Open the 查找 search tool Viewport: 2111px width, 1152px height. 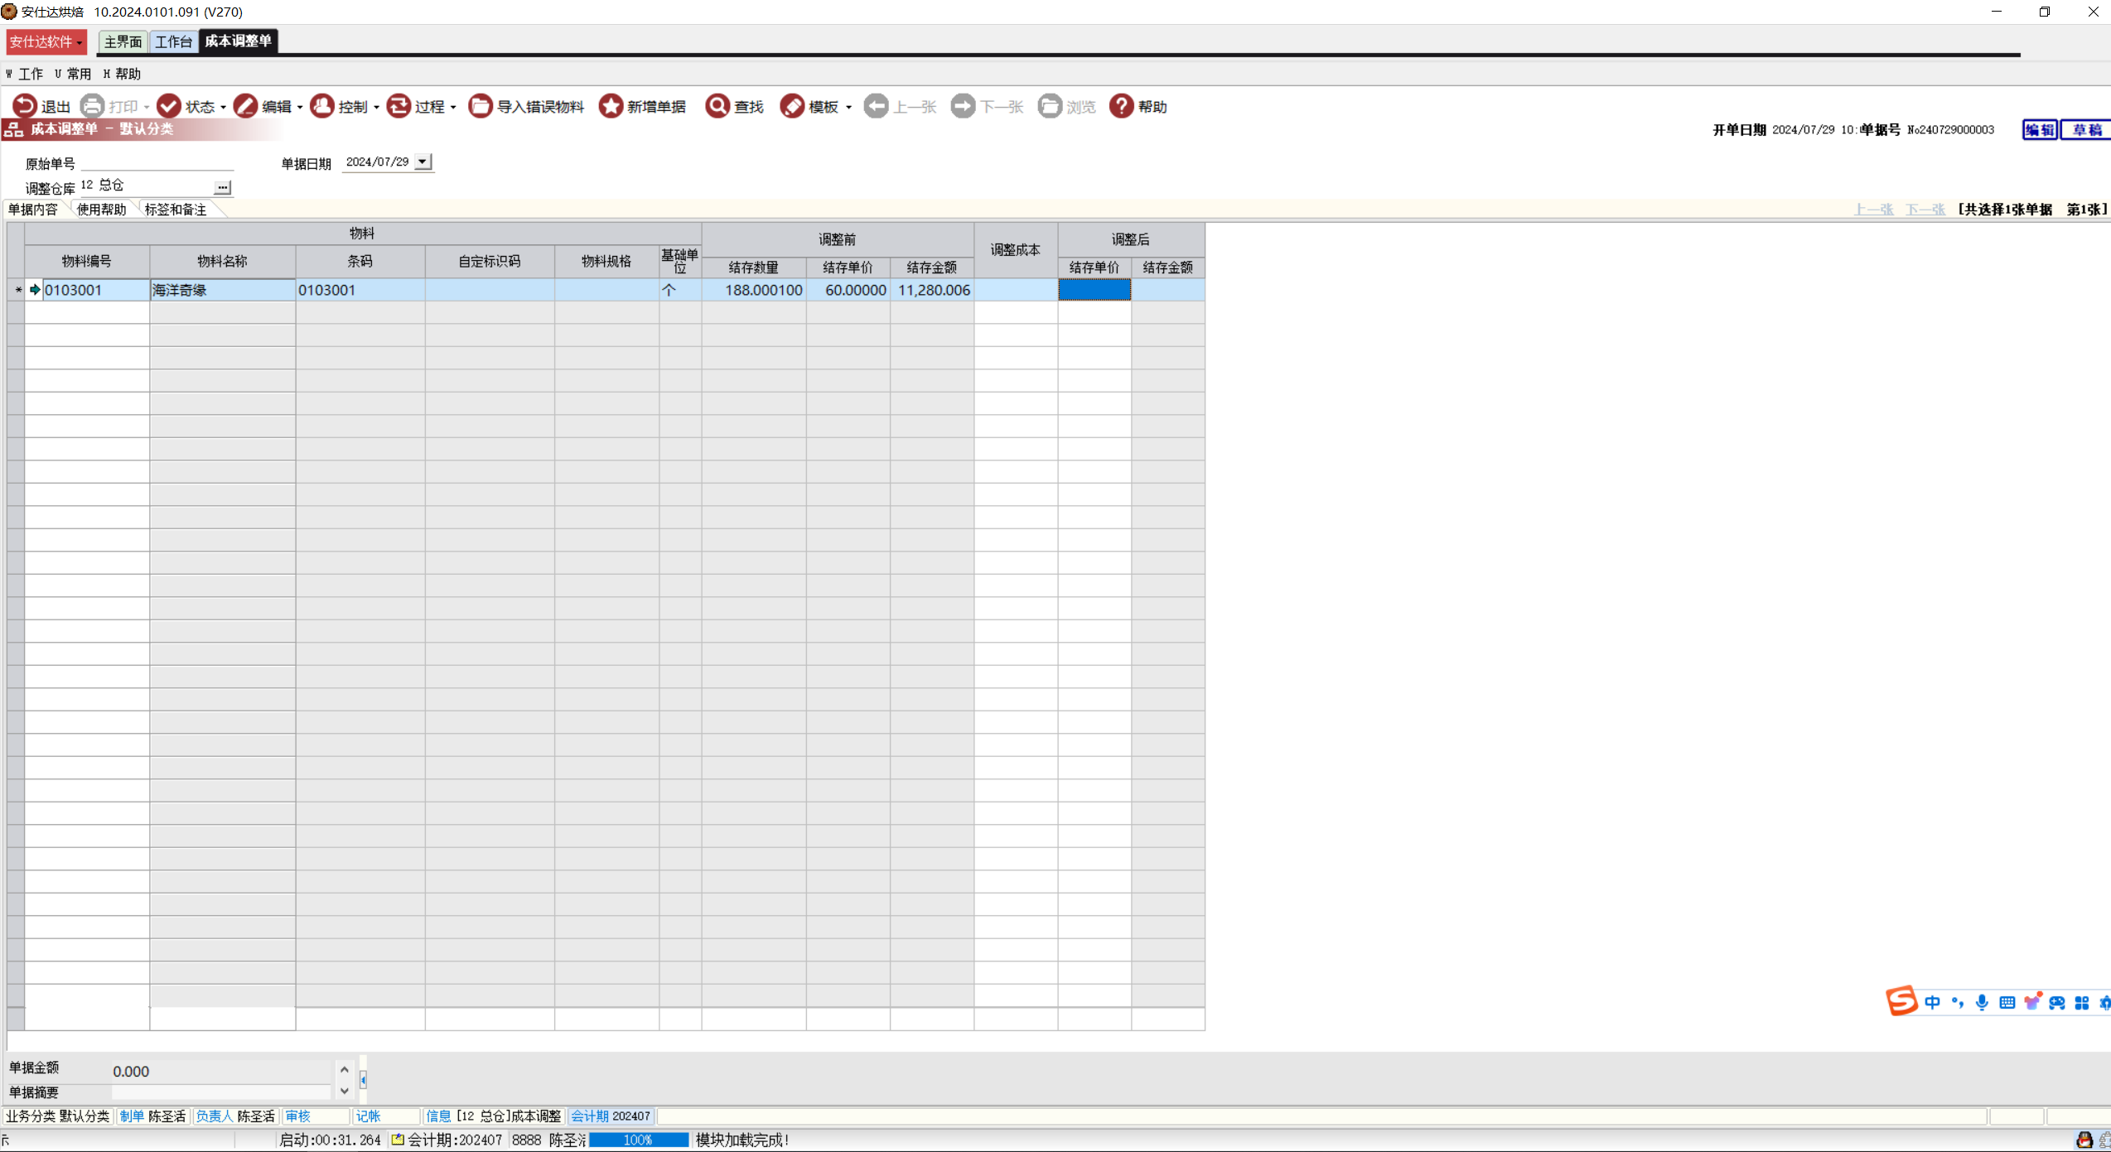[717, 106]
